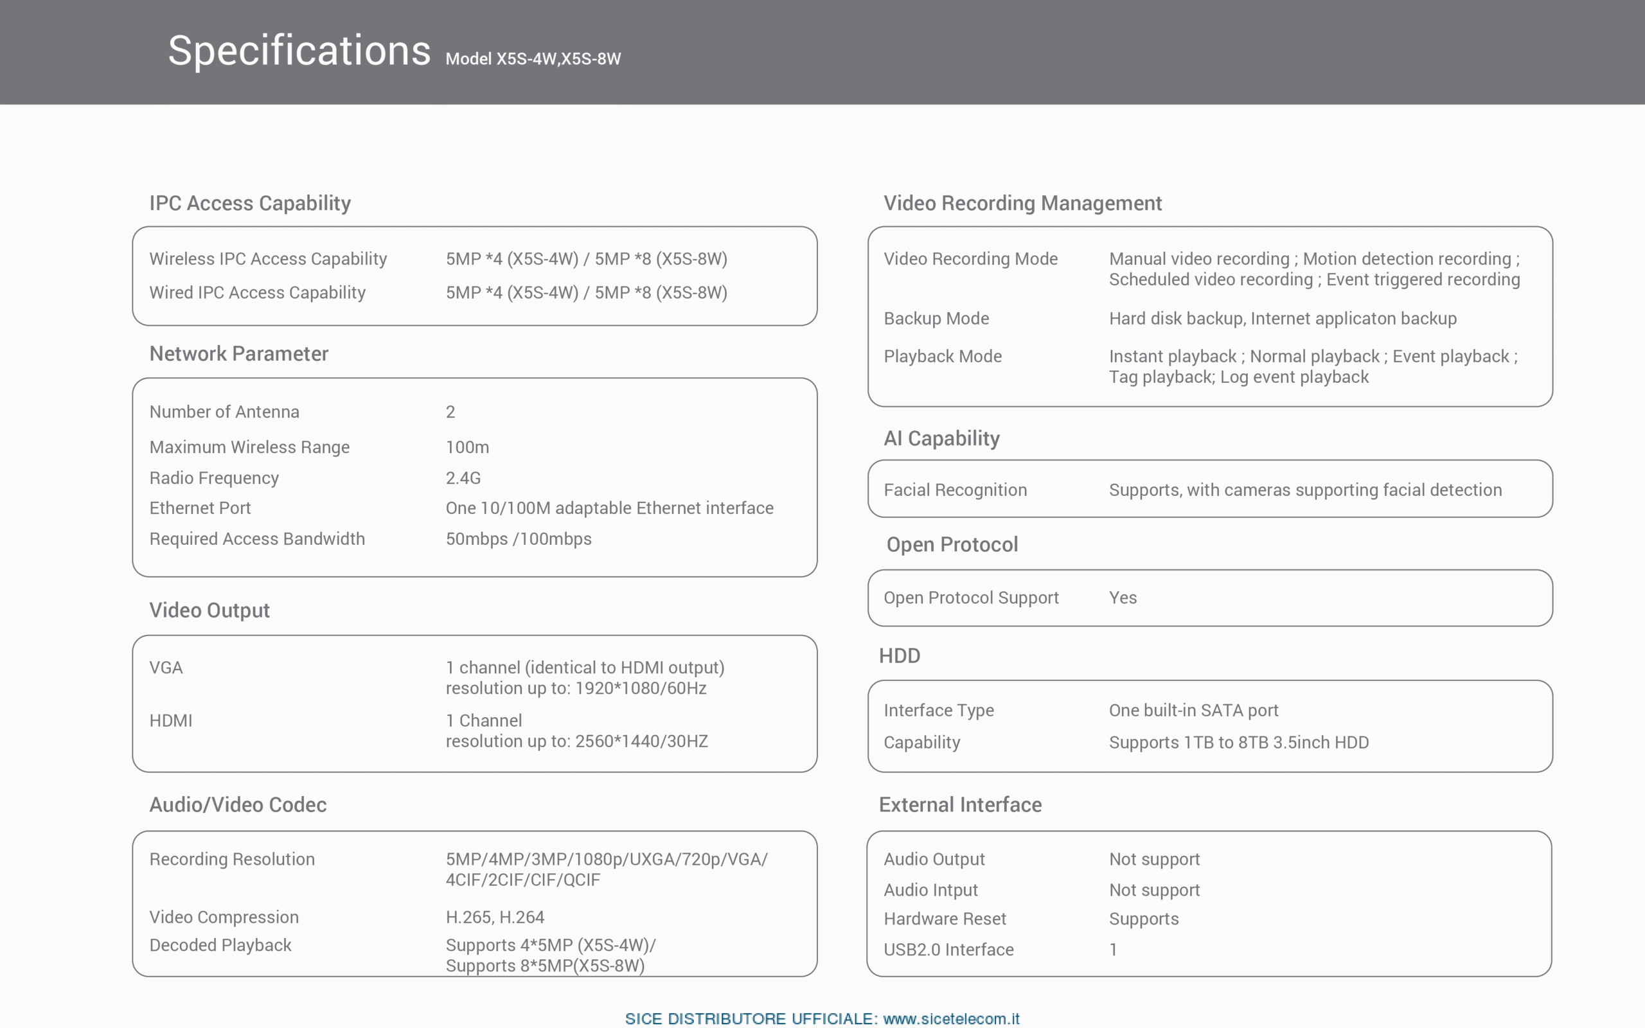This screenshot has height=1028, width=1645.
Task: Select the AI Capability heading
Action: (941, 439)
